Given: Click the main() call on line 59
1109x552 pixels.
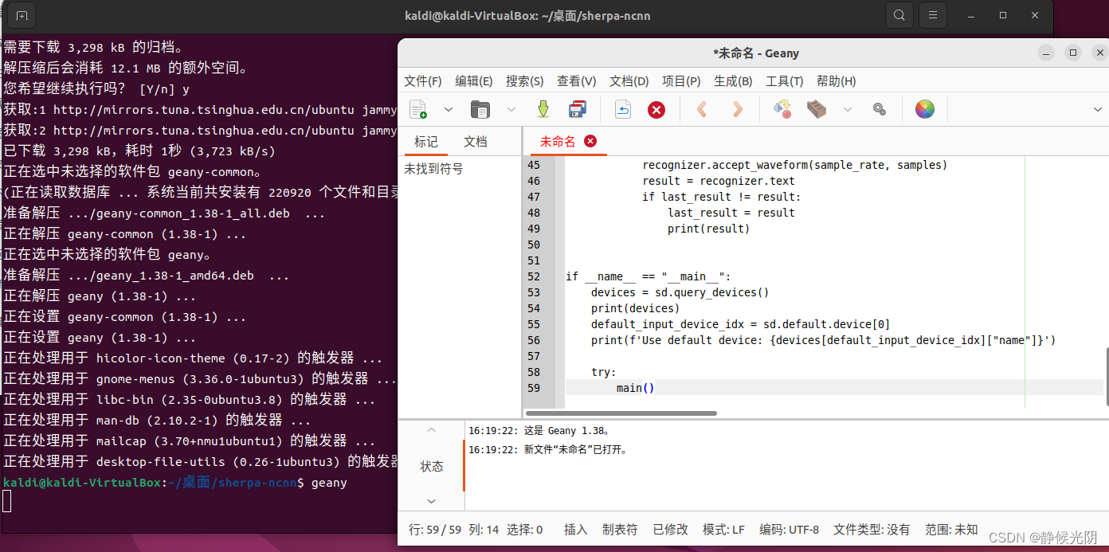Looking at the screenshot, I should (635, 388).
